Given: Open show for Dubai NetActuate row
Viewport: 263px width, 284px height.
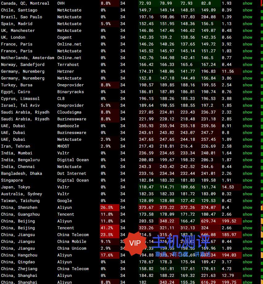Looking at the screenshot, I should 248,140.
